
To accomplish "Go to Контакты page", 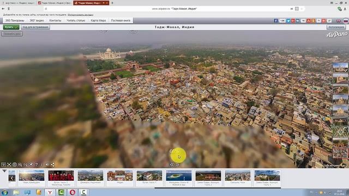I will [55, 21].
